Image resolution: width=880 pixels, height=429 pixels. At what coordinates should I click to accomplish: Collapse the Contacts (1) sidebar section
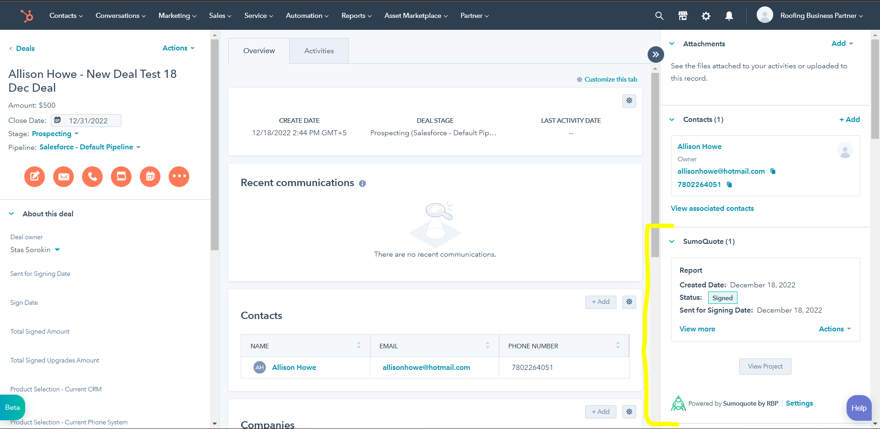coord(672,120)
